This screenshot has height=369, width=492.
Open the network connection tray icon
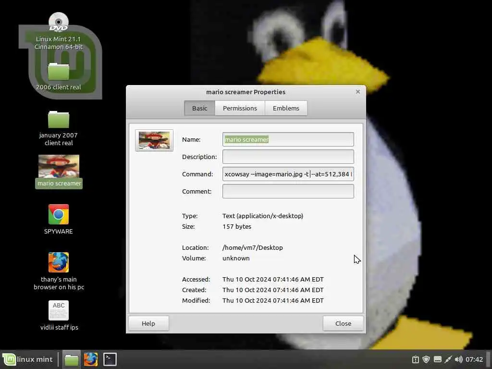(x=448, y=359)
